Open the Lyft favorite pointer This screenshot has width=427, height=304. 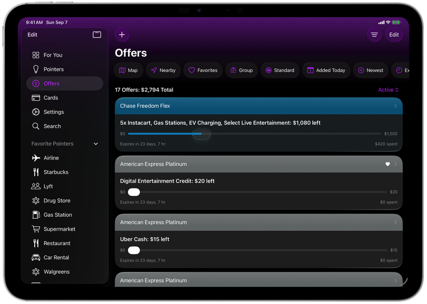coord(65,186)
